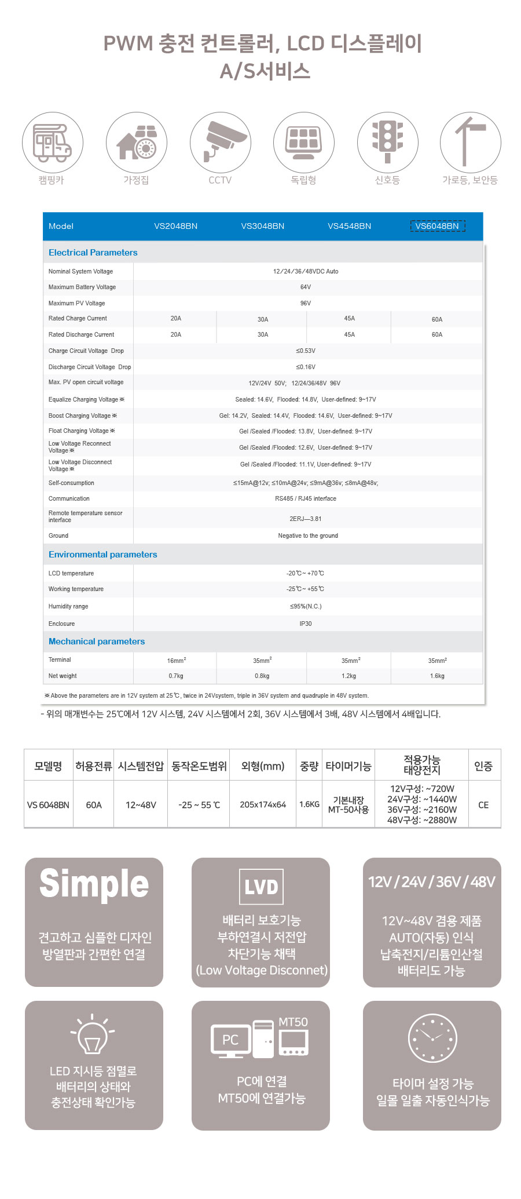The width and height of the screenshot is (521, 1199).
Task: Click the 'Maximum Battery Voltage' row label
Action: (x=82, y=287)
